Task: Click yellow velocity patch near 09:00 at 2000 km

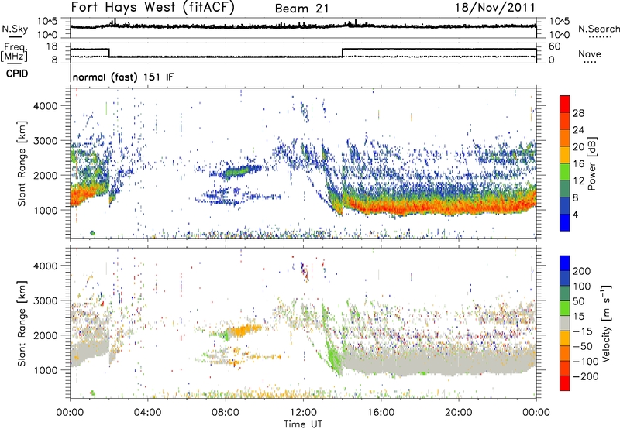Action: (x=244, y=329)
